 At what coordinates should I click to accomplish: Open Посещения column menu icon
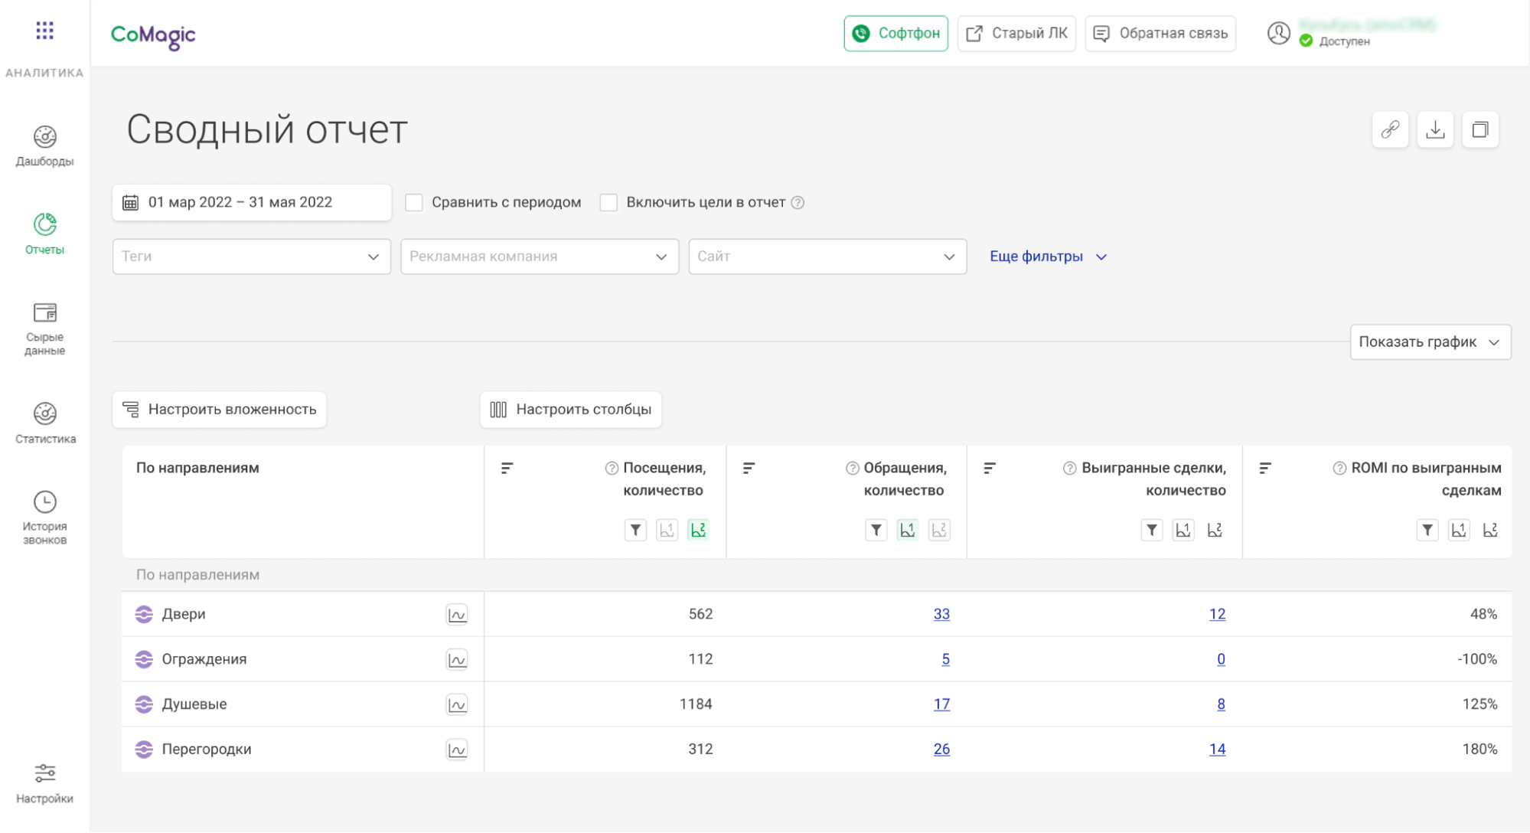click(507, 468)
